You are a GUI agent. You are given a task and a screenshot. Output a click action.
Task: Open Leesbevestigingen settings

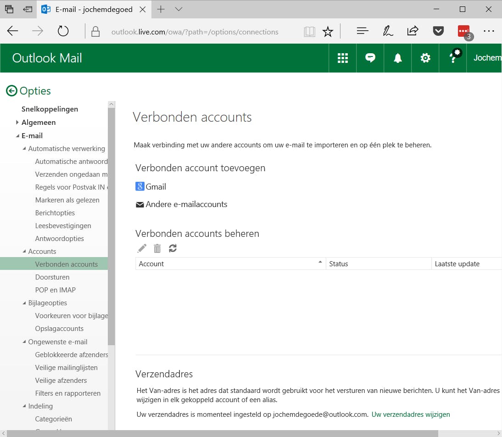tap(63, 225)
